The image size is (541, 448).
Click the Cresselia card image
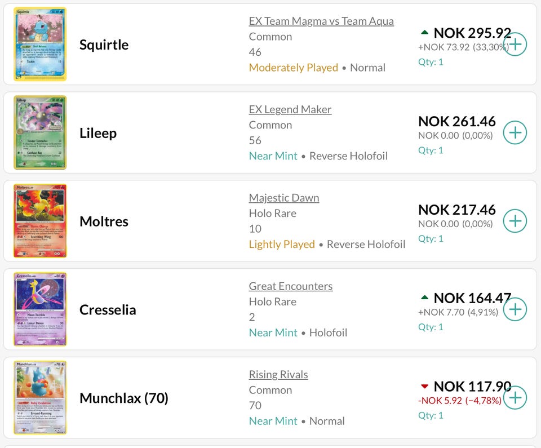tap(40, 309)
